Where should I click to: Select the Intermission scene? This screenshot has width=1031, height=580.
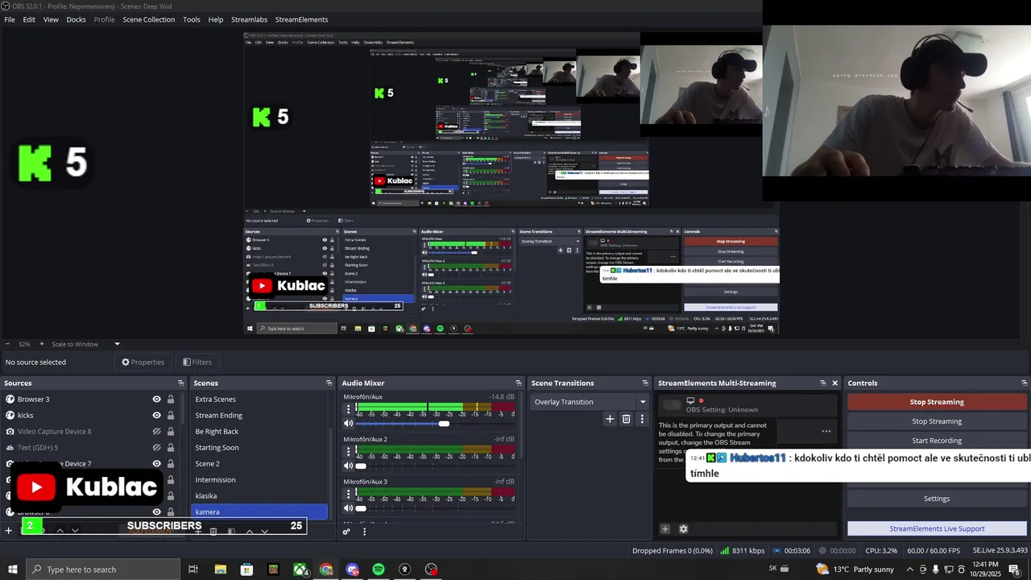pos(215,479)
